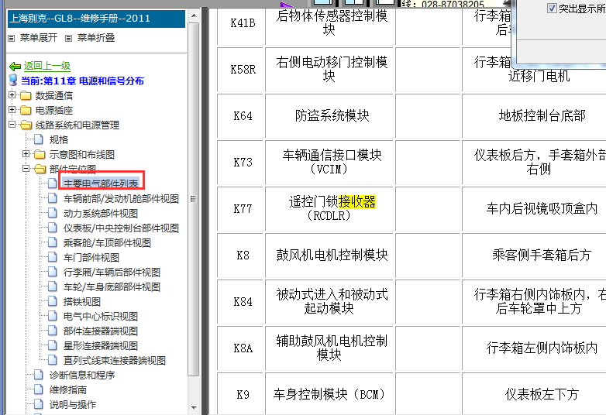606x415 pixels.
Task: Click the 数据通信 folder icon
Action: (26, 95)
